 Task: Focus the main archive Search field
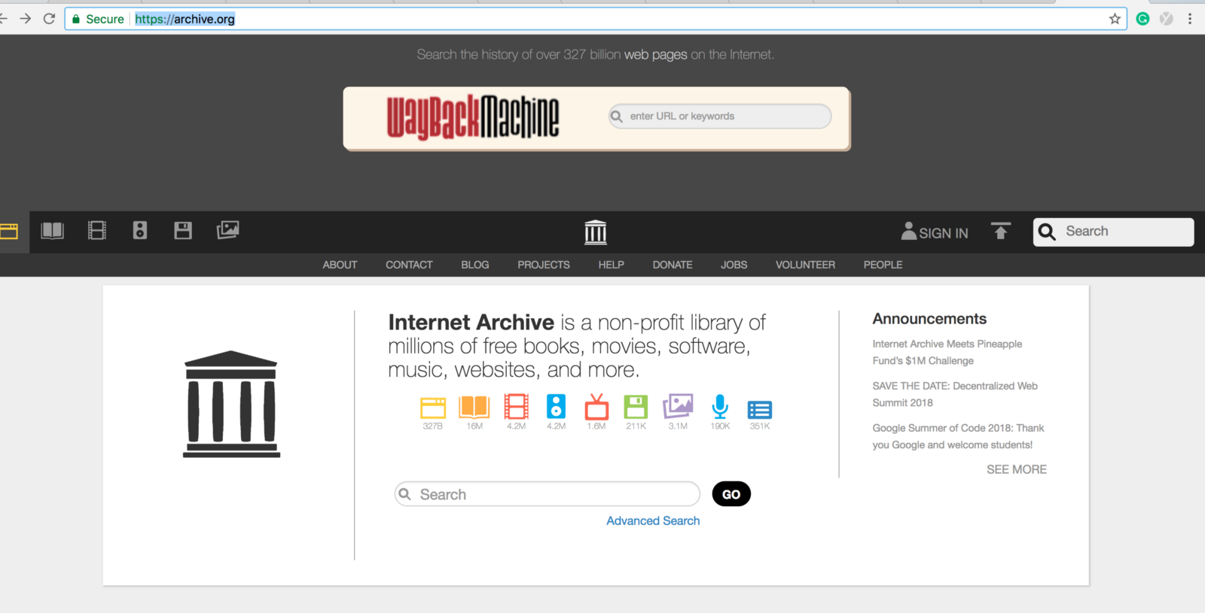pyautogui.click(x=548, y=494)
